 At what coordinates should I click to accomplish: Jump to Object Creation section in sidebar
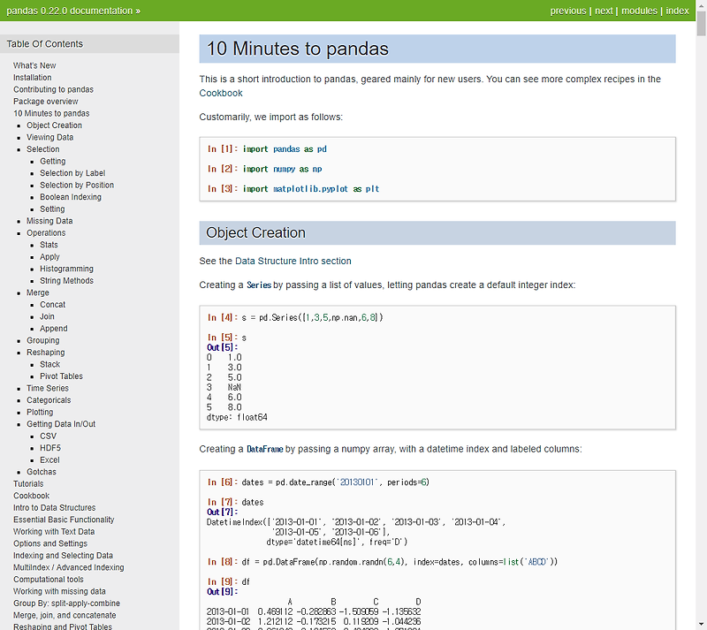(54, 125)
